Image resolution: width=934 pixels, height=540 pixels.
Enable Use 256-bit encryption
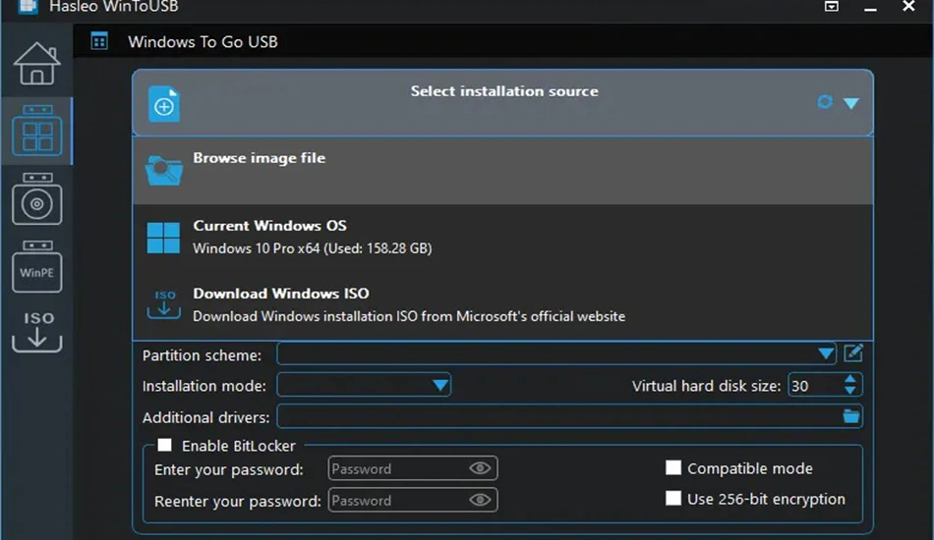tap(673, 499)
